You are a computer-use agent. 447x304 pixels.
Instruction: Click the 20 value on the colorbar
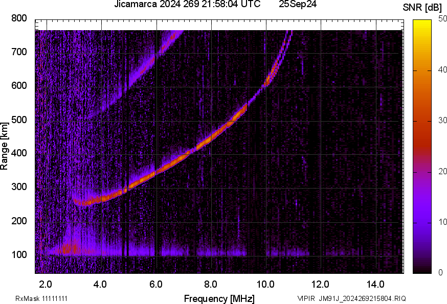tap(442, 171)
